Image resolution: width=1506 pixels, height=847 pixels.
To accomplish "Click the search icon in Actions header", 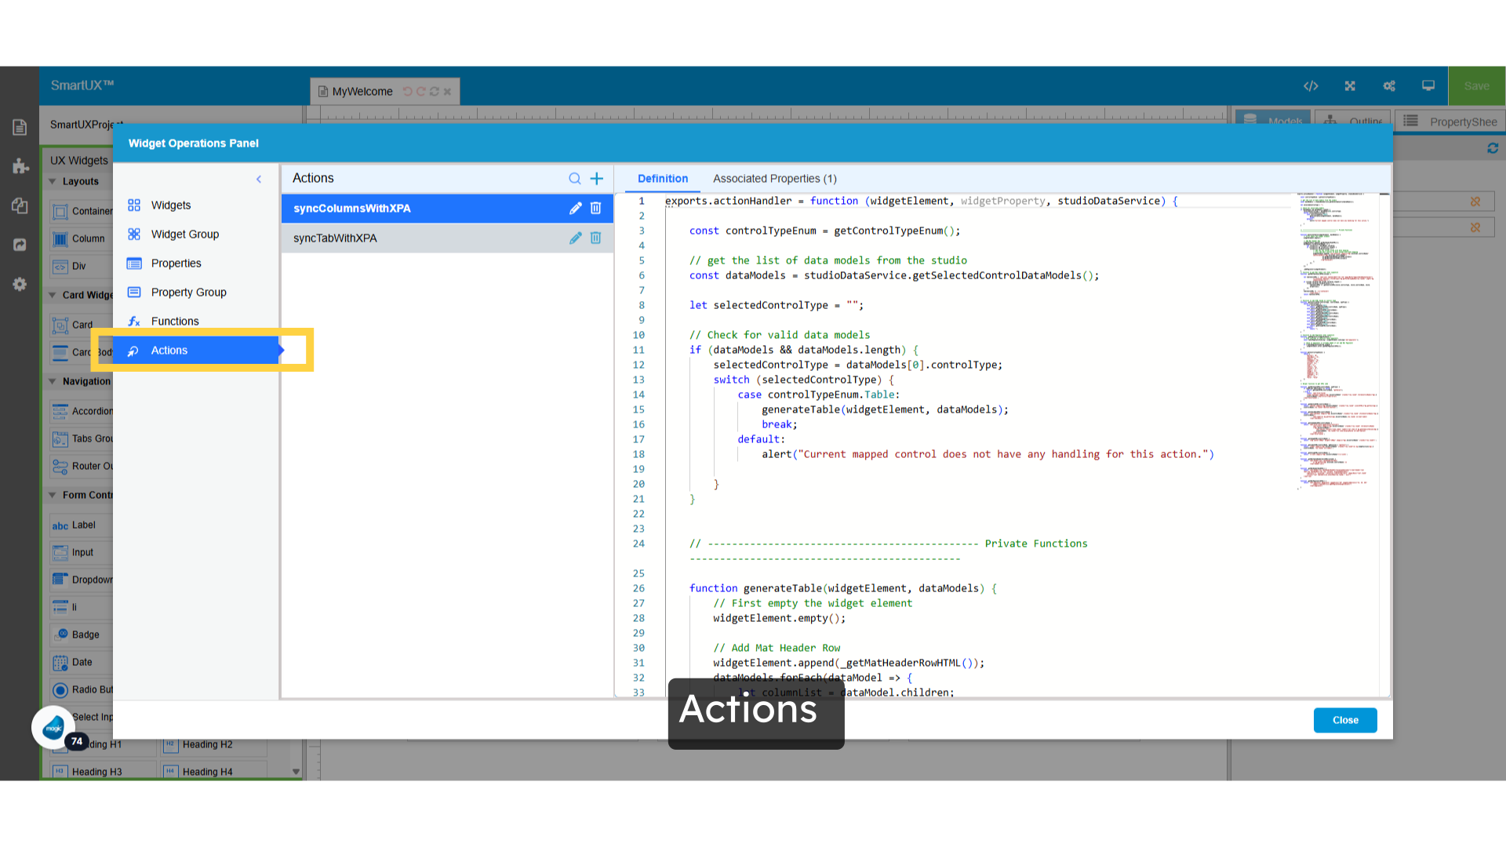I will point(574,179).
